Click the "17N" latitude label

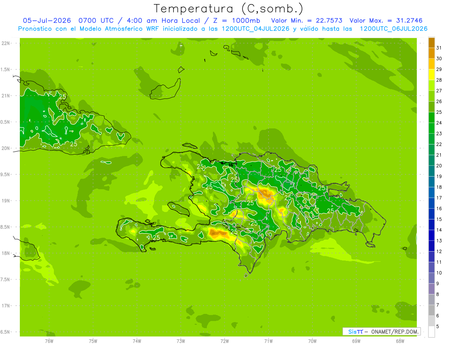(x=6, y=306)
